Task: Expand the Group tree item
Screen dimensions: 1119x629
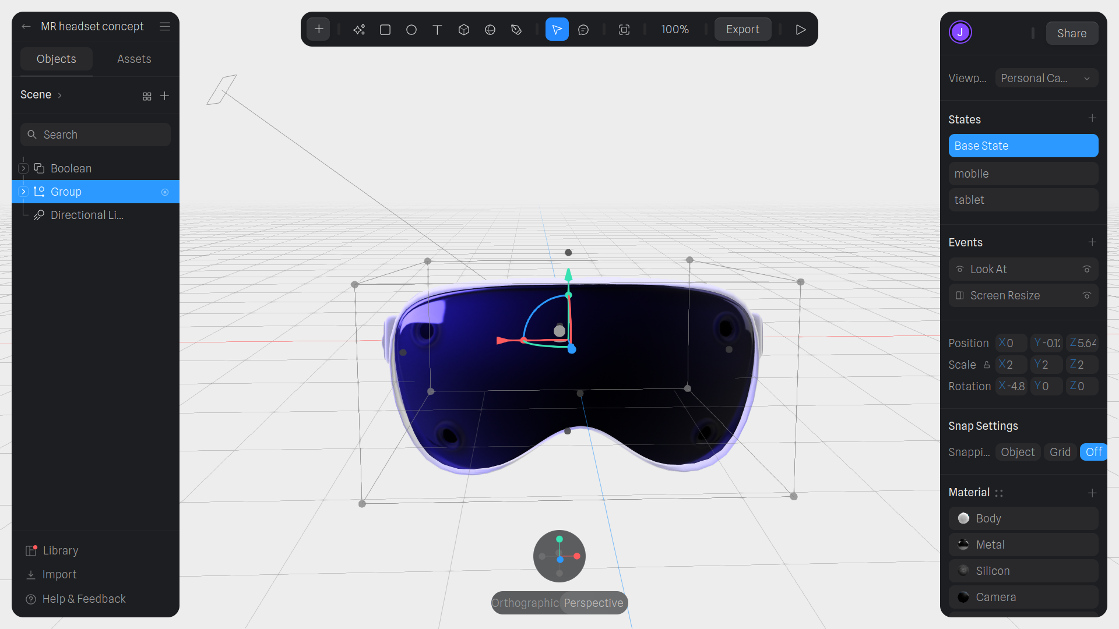Action: coord(23,192)
